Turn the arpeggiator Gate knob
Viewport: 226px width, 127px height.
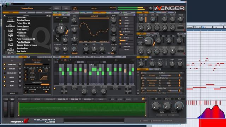click(x=94, y=91)
